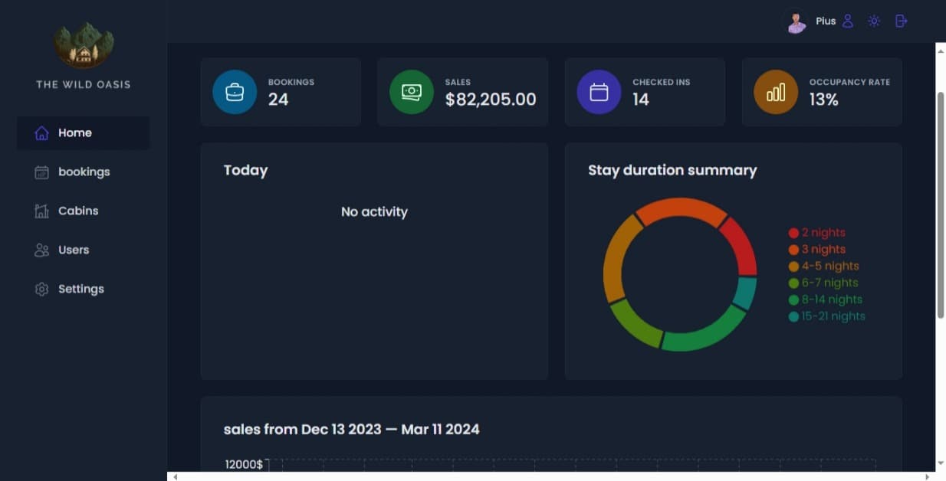Click the horizontal scrollbar right arrow
This screenshot has height=481, width=946.
[927, 476]
